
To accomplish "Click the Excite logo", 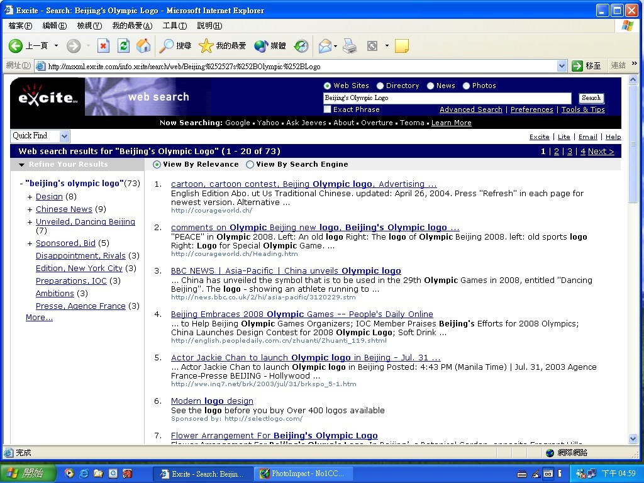I will pyautogui.click(x=48, y=96).
